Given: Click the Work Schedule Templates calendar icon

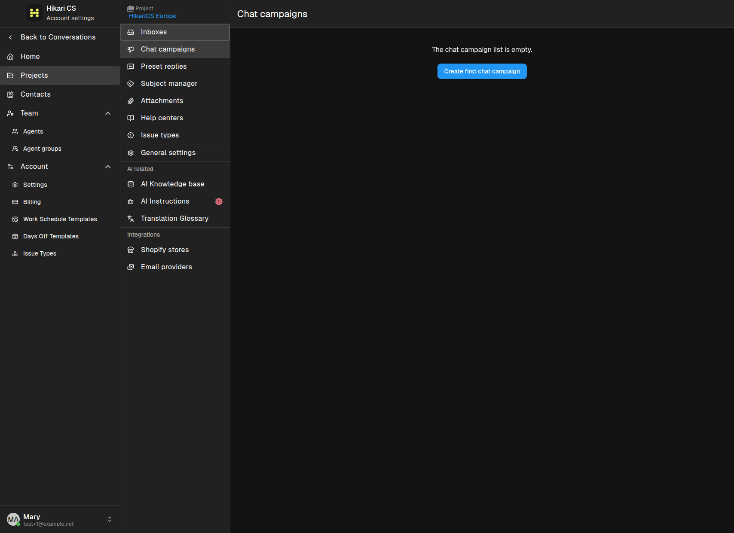Looking at the screenshot, I should coord(15,219).
